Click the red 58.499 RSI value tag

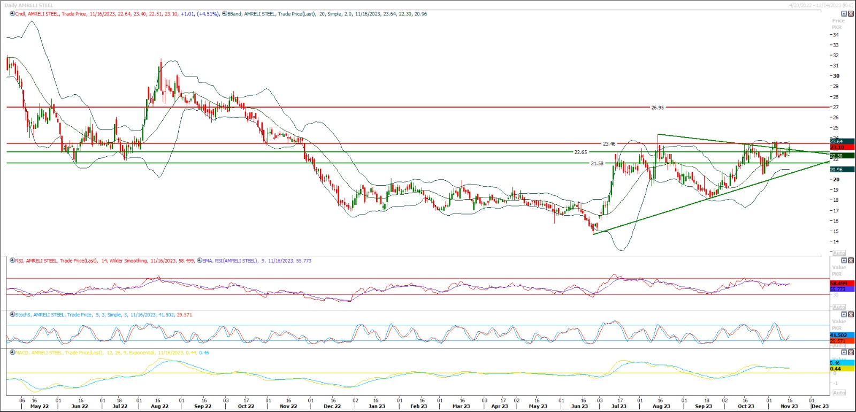(x=842, y=284)
